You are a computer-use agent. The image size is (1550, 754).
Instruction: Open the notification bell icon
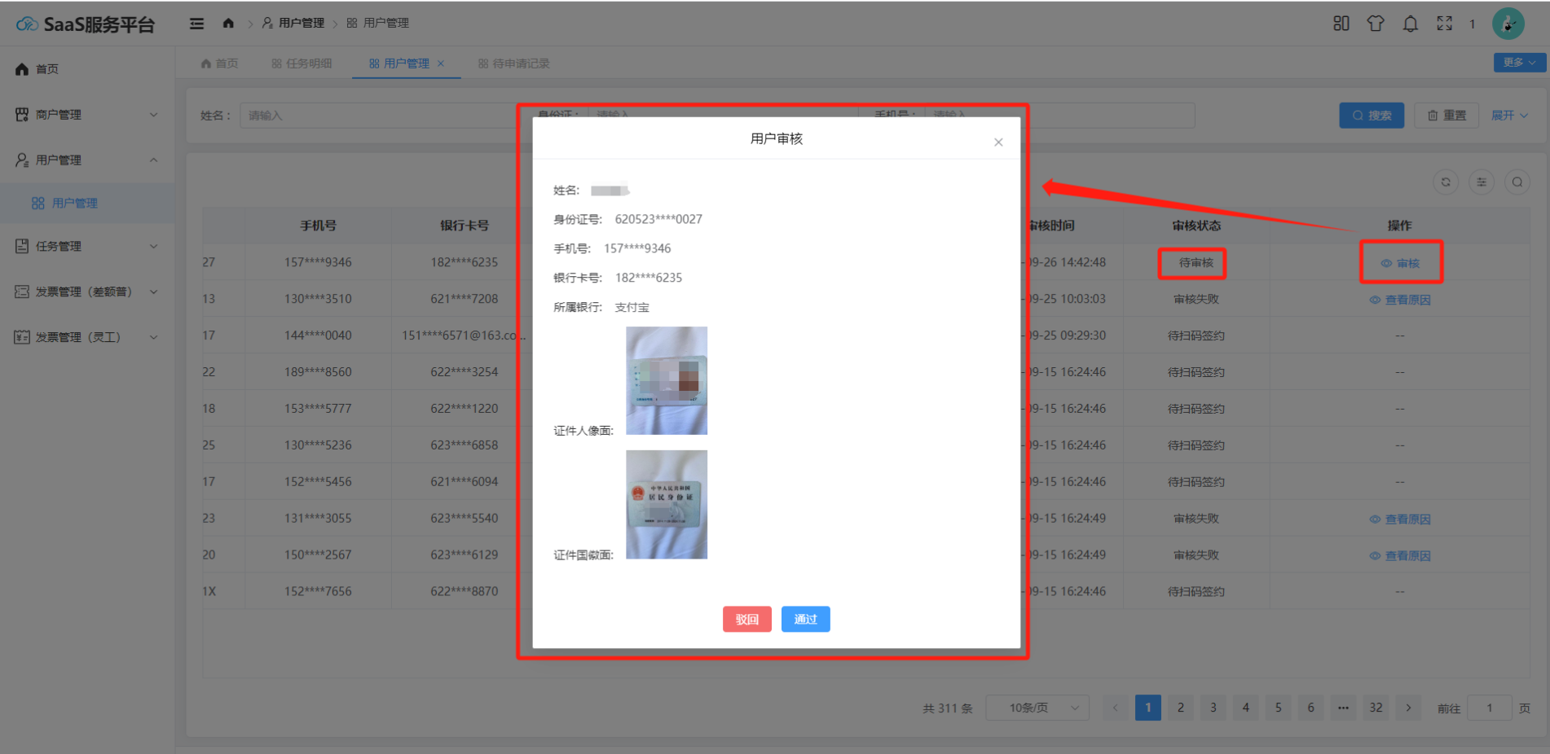[x=1410, y=24]
